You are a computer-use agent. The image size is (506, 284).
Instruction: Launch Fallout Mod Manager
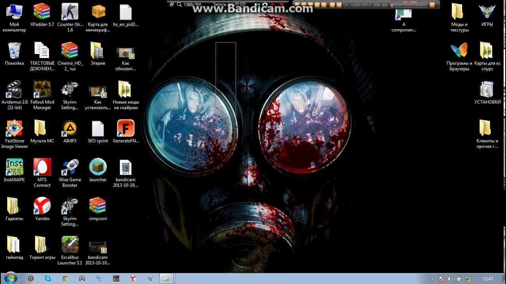click(x=42, y=95)
